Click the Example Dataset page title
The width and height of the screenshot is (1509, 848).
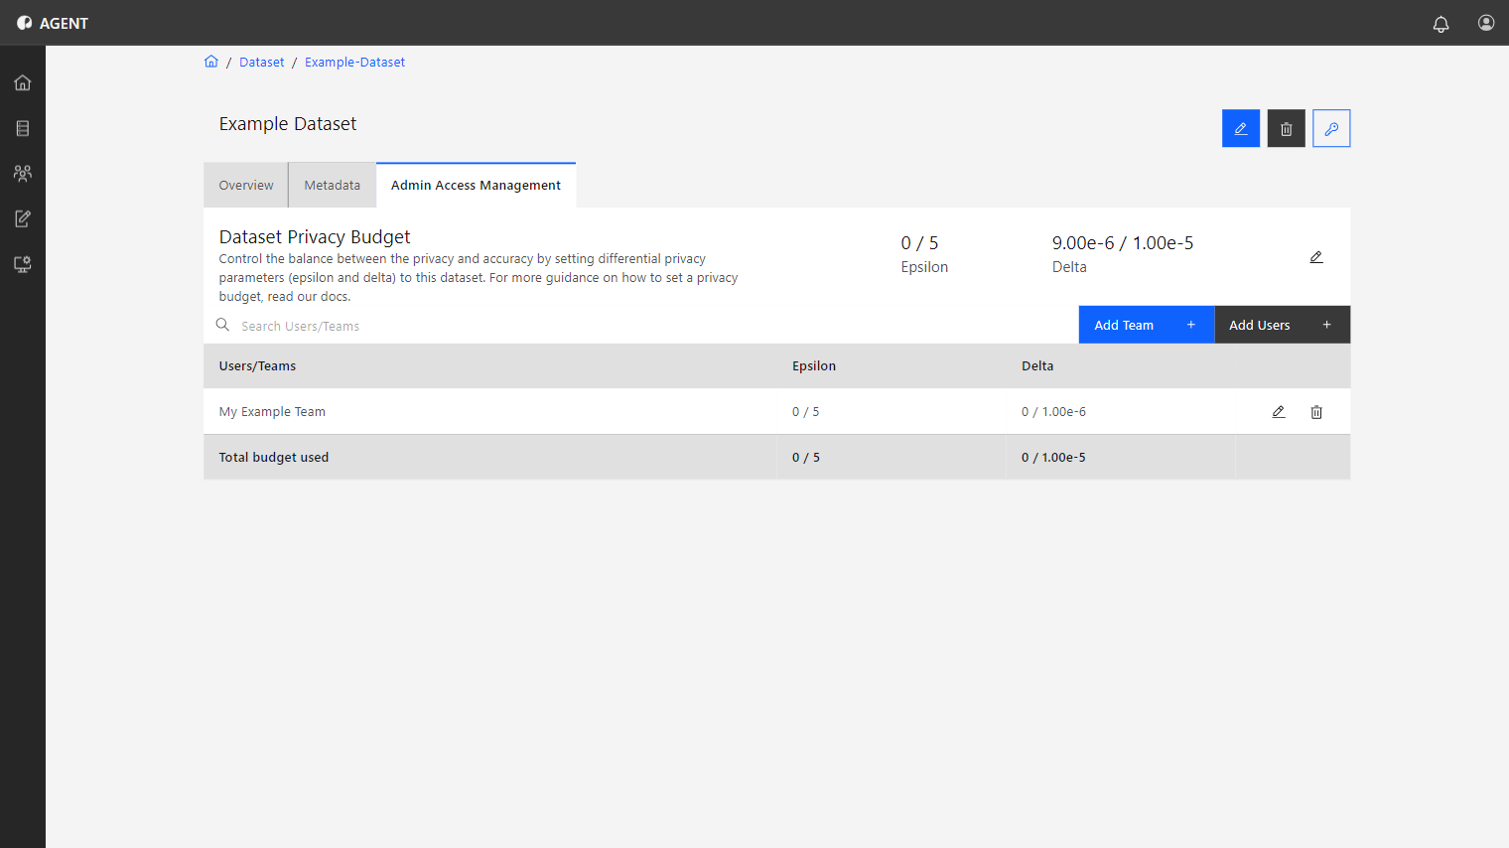288,124
